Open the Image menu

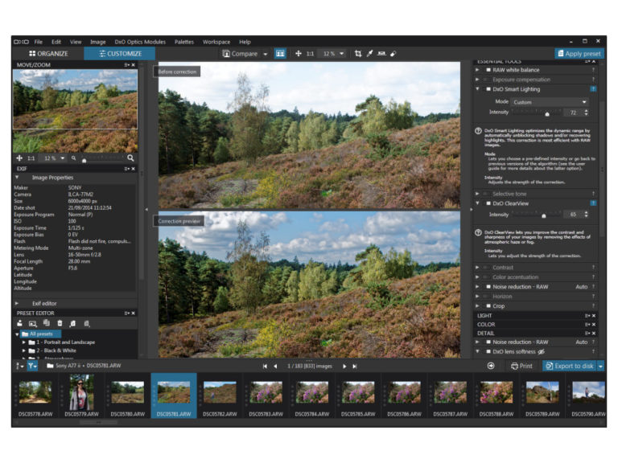coord(97,42)
